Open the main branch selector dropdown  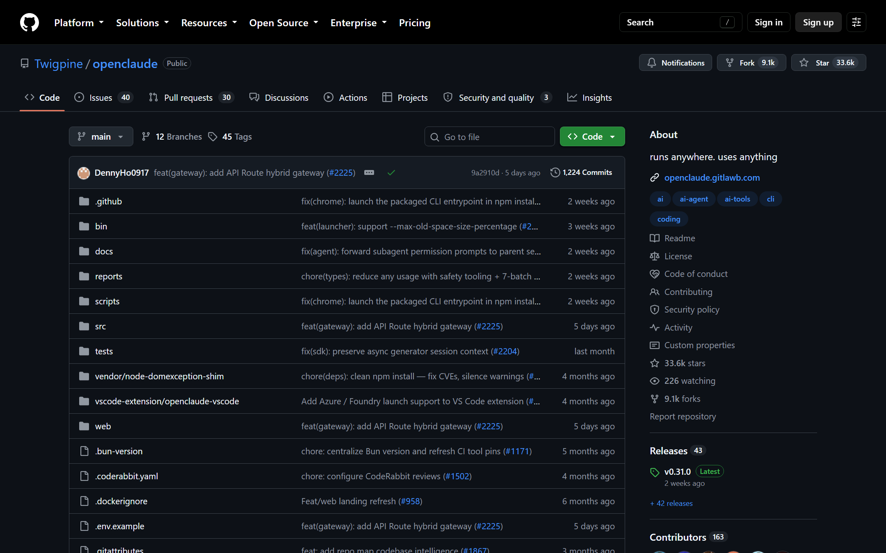pos(101,136)
